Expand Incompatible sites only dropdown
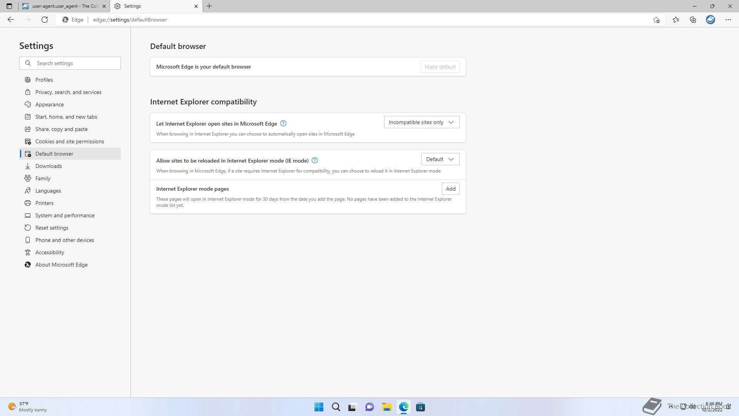Image resolution: width=739 pixels, height=416 pixels. click(421, 122)
